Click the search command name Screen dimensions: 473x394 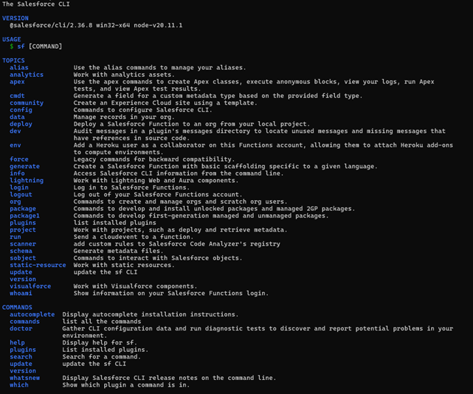click(x=21, y=356)
